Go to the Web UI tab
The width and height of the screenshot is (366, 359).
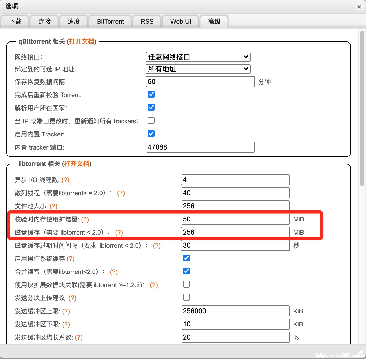click(181, 21)
